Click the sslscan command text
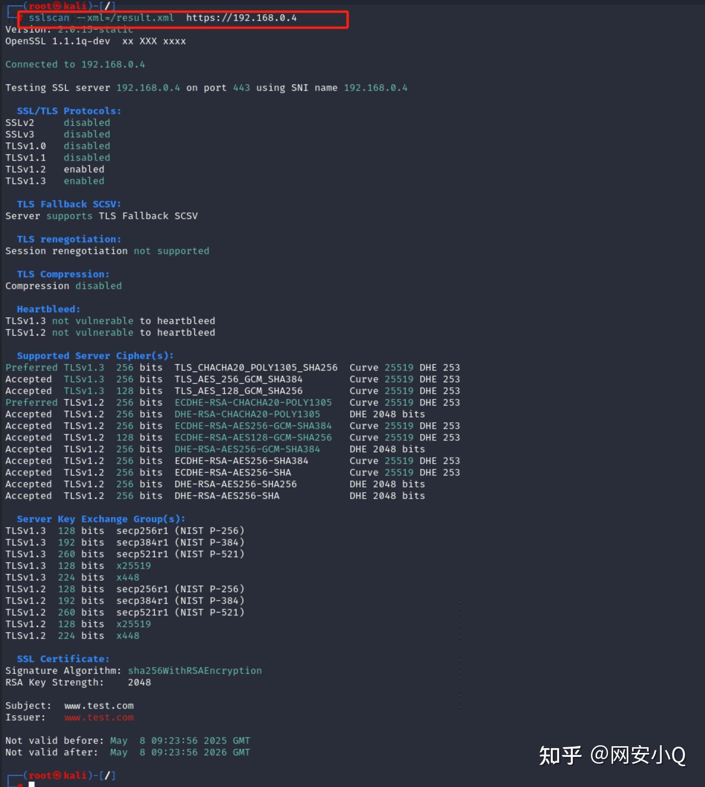 49,18
